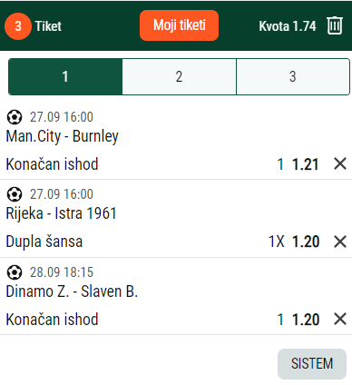Image resolution: width=352 pixels, height=385 pixels.
Task: Click the orange badge showing 3 selections
Action: [18, 26]
